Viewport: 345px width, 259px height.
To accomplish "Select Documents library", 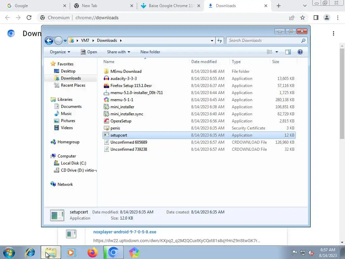I will click(x=71, y=107).
